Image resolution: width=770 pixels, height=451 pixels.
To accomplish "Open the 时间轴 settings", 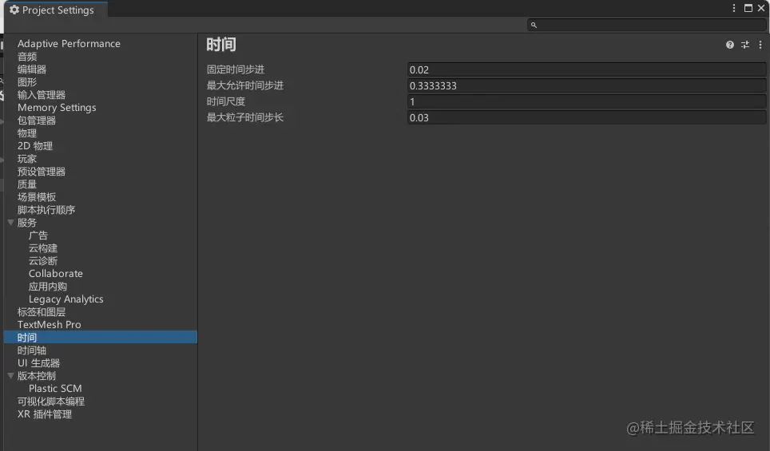I will click(32, 350).
